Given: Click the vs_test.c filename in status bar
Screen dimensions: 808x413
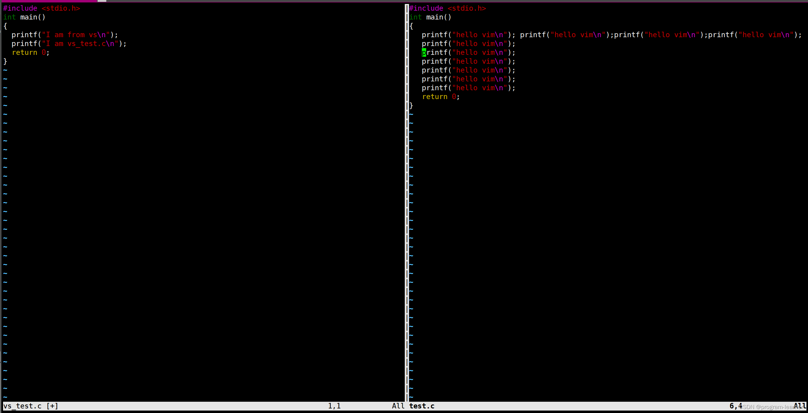Looking at the screenshot, I should point(22,406).
